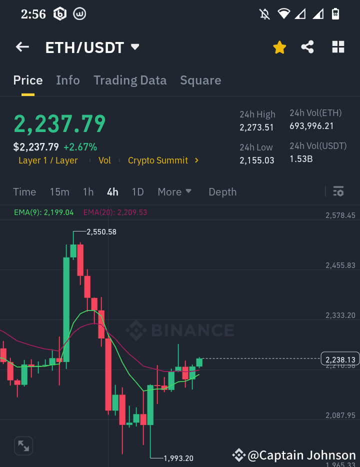Screen dimensions: 360x467
Task: Tap the Wi-Fi status icon
Action: click(284, 13)
